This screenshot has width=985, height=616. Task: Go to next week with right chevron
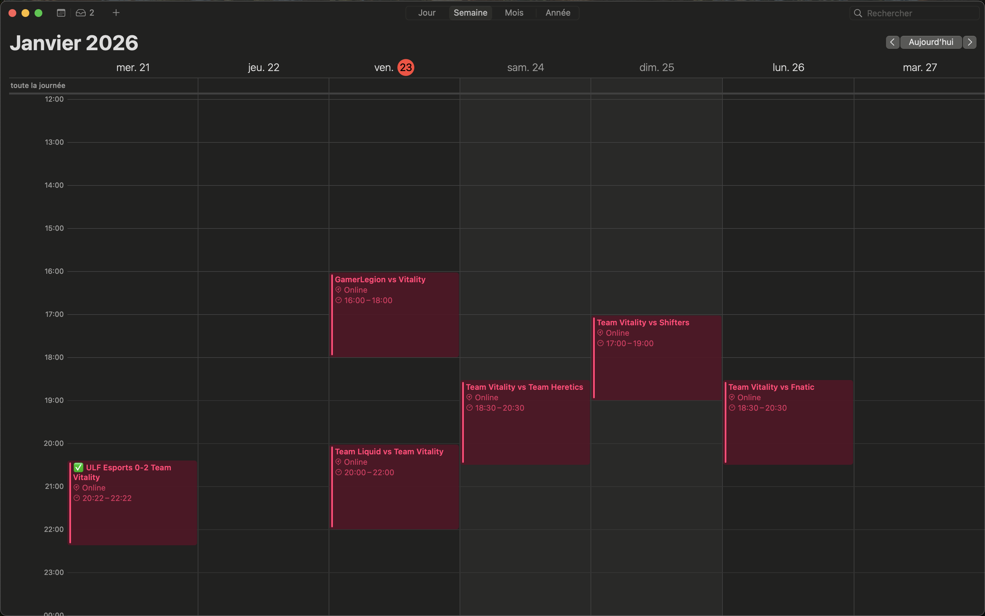point(970,42)
